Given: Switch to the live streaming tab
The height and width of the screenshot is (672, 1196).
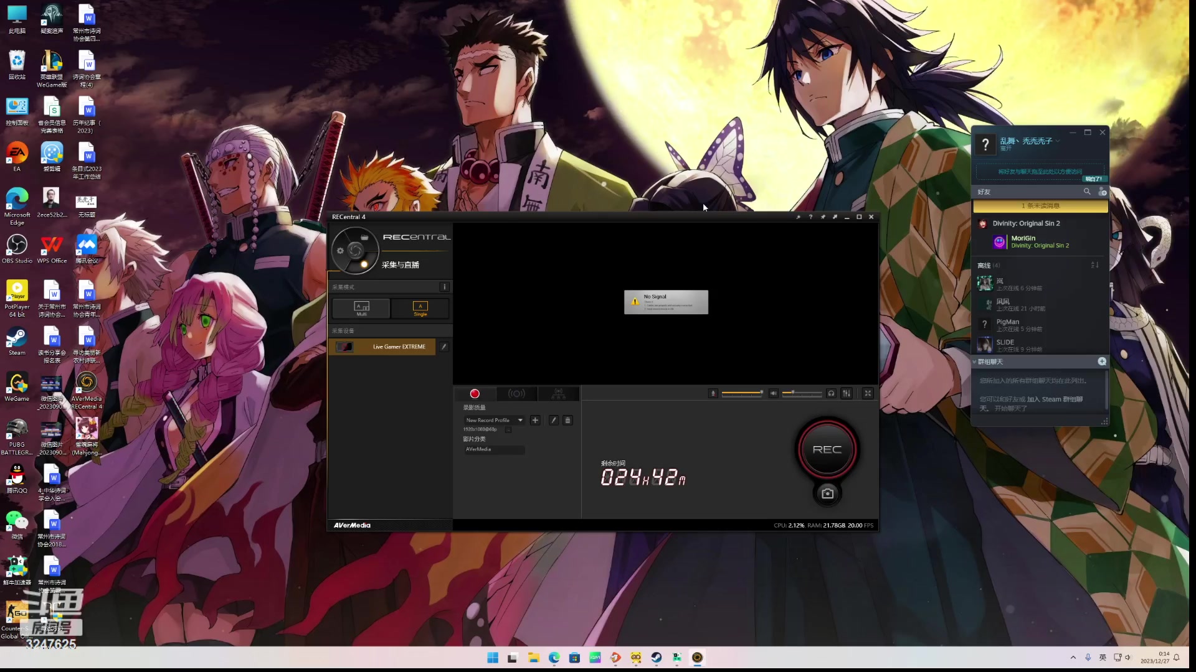Looking at the screenshot, I should point(516,394).
